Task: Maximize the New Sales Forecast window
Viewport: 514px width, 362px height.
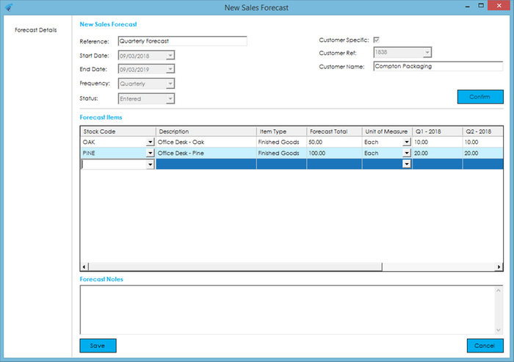Action: click(x=481, y=6)
